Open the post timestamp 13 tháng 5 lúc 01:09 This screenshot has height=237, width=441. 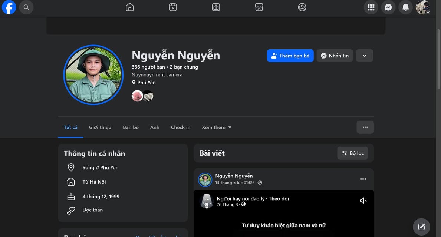pos(234,183)
